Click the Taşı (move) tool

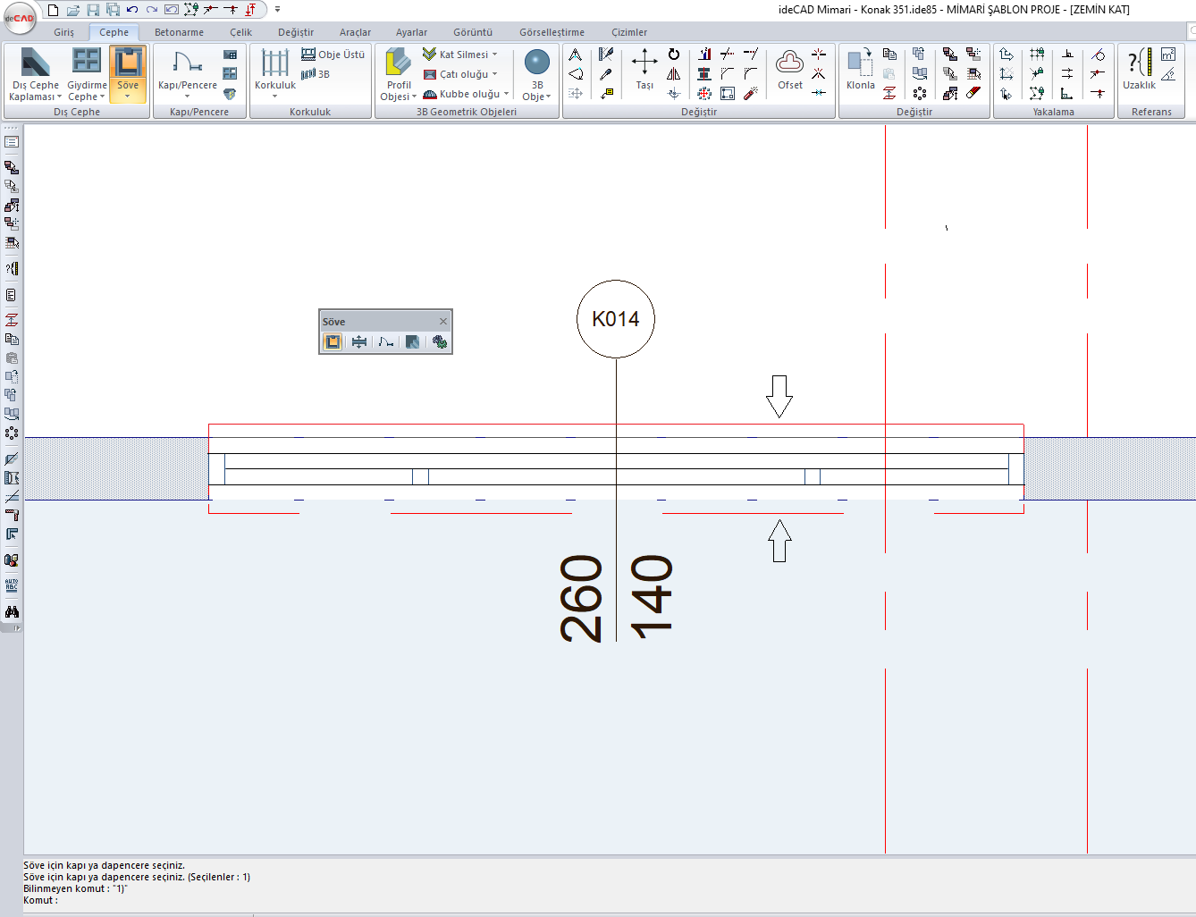[x=644, y=70]
